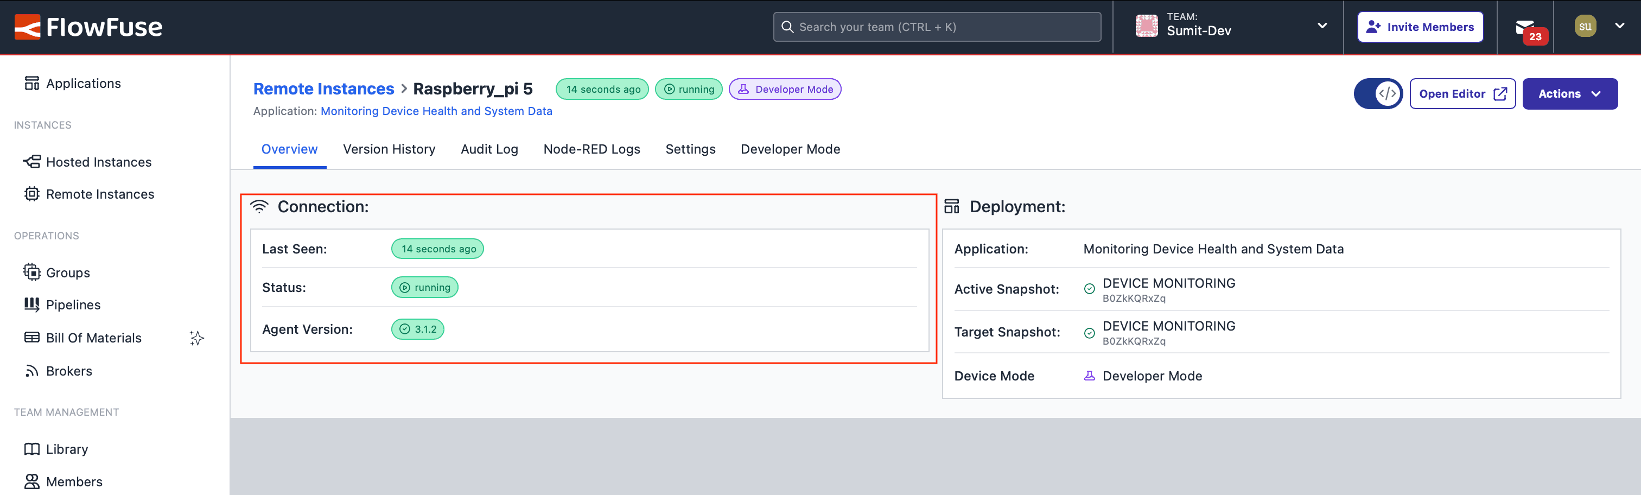Open Brokers via its broadcast icon
This screenshot has width=1641, height=495.
(31, 371)
